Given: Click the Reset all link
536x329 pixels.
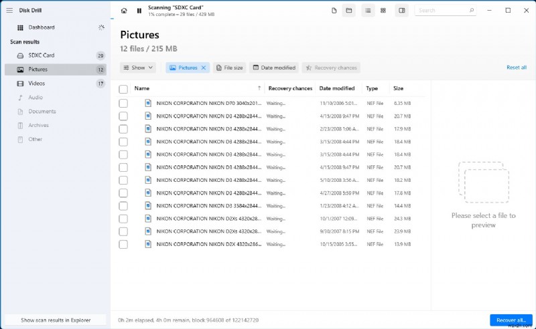Looking at the screenshot, I should point(517,68).
